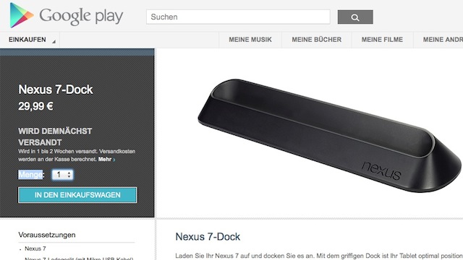Screen dimensions: 463x260
Task: Open the Meine Musik tab
Action: (250, 40)
